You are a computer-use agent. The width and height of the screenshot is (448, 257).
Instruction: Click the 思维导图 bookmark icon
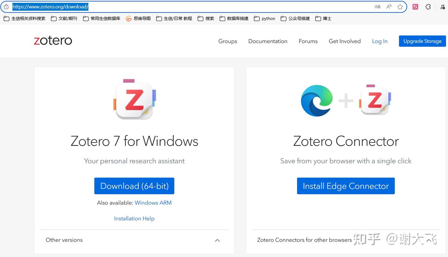[128, 18]
